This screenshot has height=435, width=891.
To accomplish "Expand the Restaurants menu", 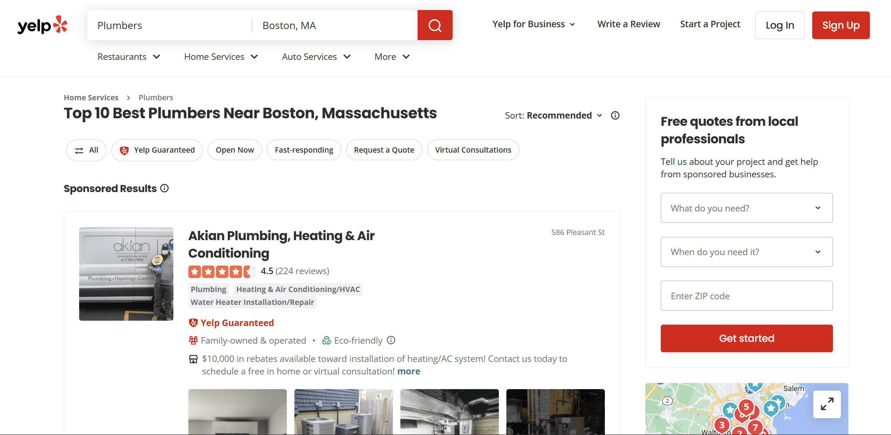I will (x=129, y=57).
